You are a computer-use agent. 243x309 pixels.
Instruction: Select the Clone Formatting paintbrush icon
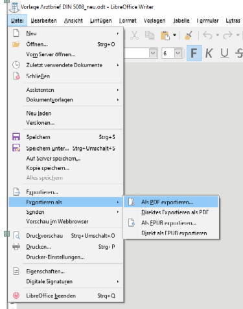click(189, 36)
